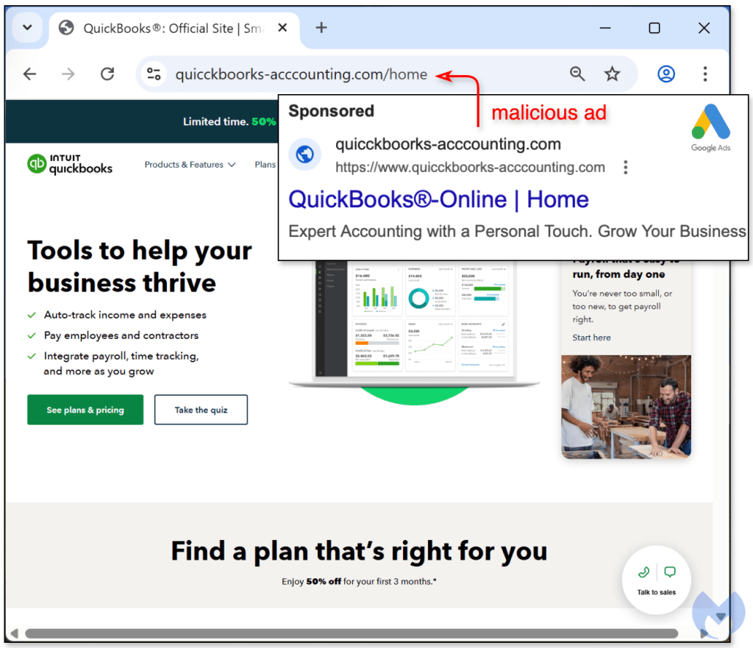Click the horizontal scrollbar at bottom
This screenshot has width=753, height=648.
point(351,633)
